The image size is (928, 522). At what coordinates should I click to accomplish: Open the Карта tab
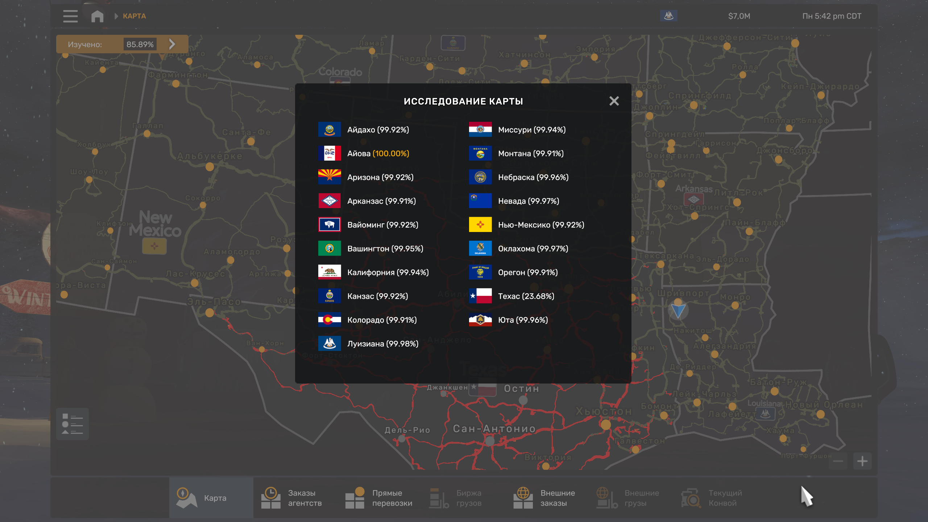pyautogui.click(x=211, y=498)
